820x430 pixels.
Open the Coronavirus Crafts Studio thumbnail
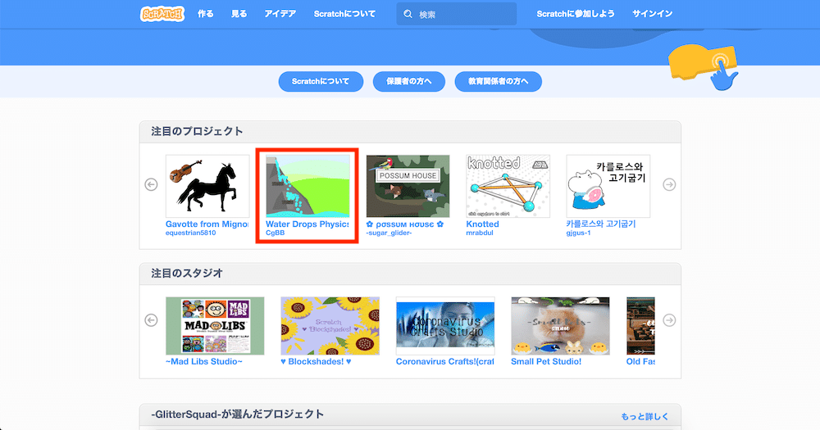pyautogui.click(x=445, y=326)
